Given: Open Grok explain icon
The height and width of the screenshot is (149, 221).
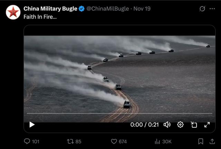Looking at the screenshot, I should (202, 9).
